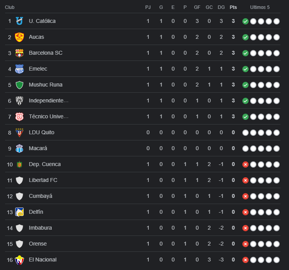The height and width of the screenshot is (270, 289).
Task: Click the Barcelona SC club crest
Action: tap(19, 53)
